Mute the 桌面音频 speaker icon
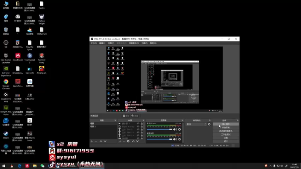The height and width of the screenshot is (169, 301). pyautogui.click(x=175, y=139)
